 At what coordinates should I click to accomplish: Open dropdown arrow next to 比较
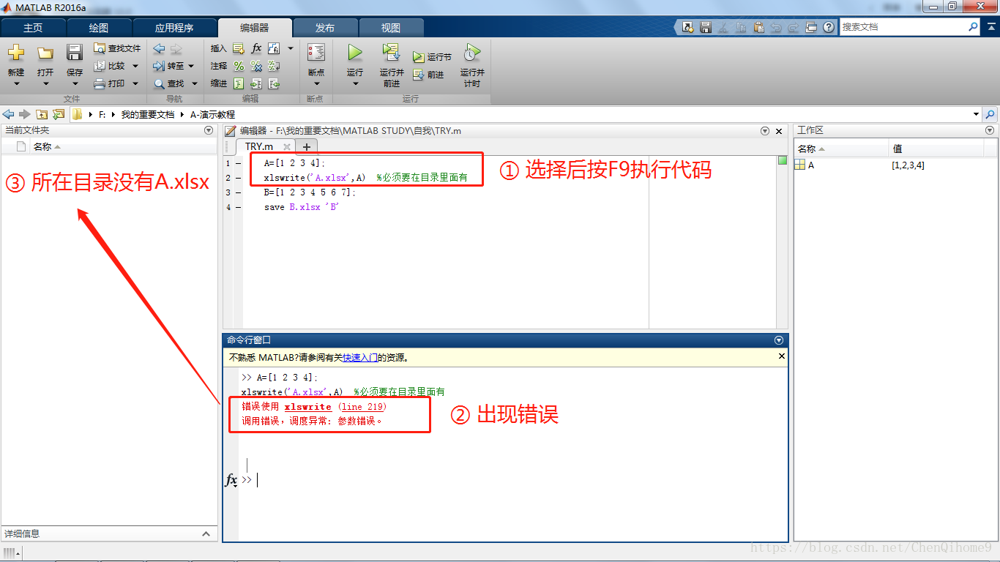click(x=135, y=66)
